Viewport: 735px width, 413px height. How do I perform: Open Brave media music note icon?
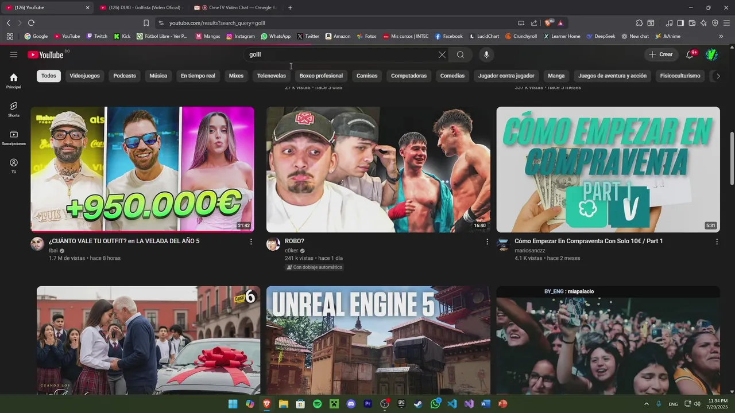669,23
